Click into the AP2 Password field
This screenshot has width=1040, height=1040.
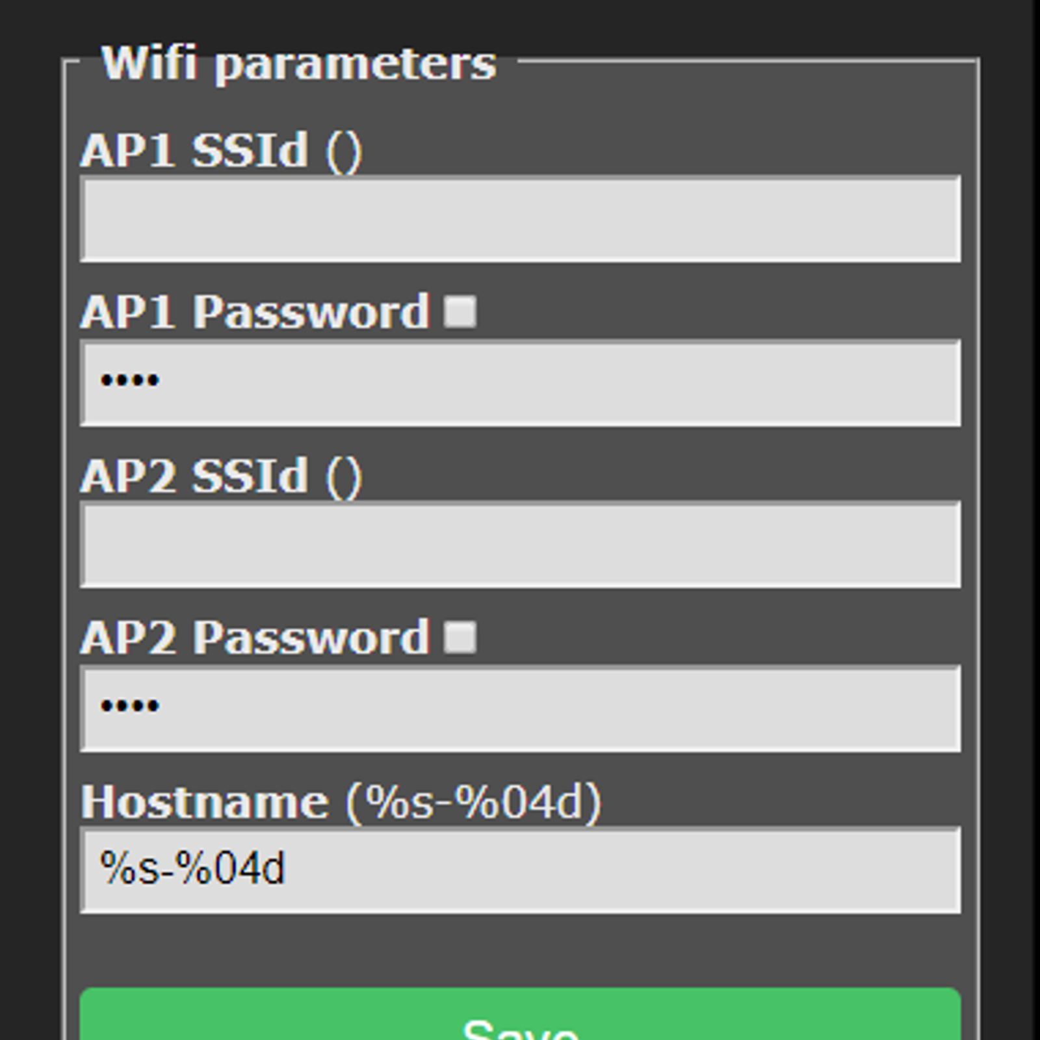click(520, 708)
